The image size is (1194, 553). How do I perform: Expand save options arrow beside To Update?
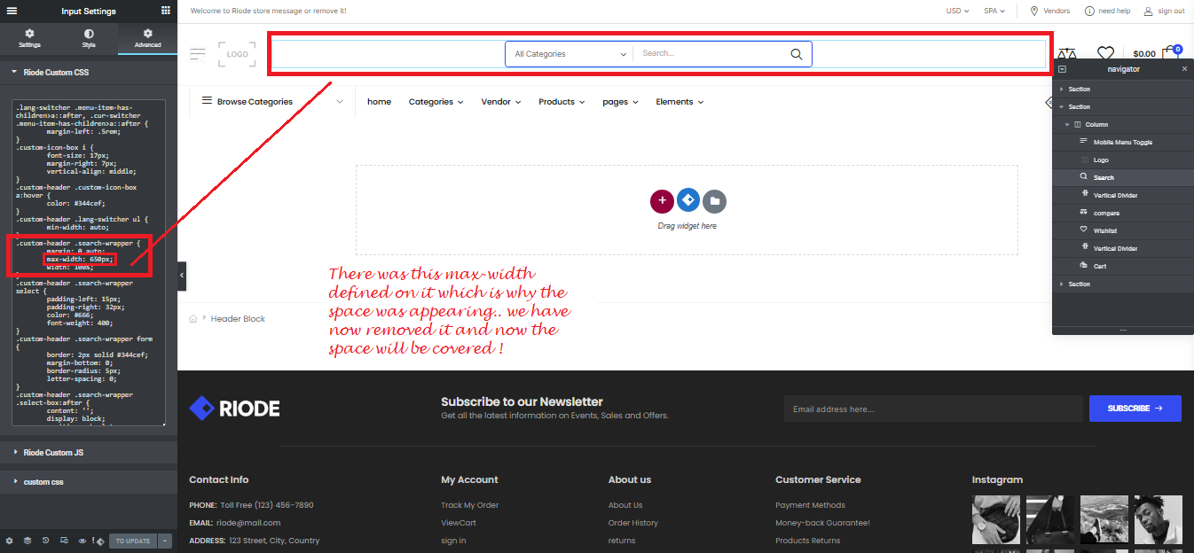point(165,541)
